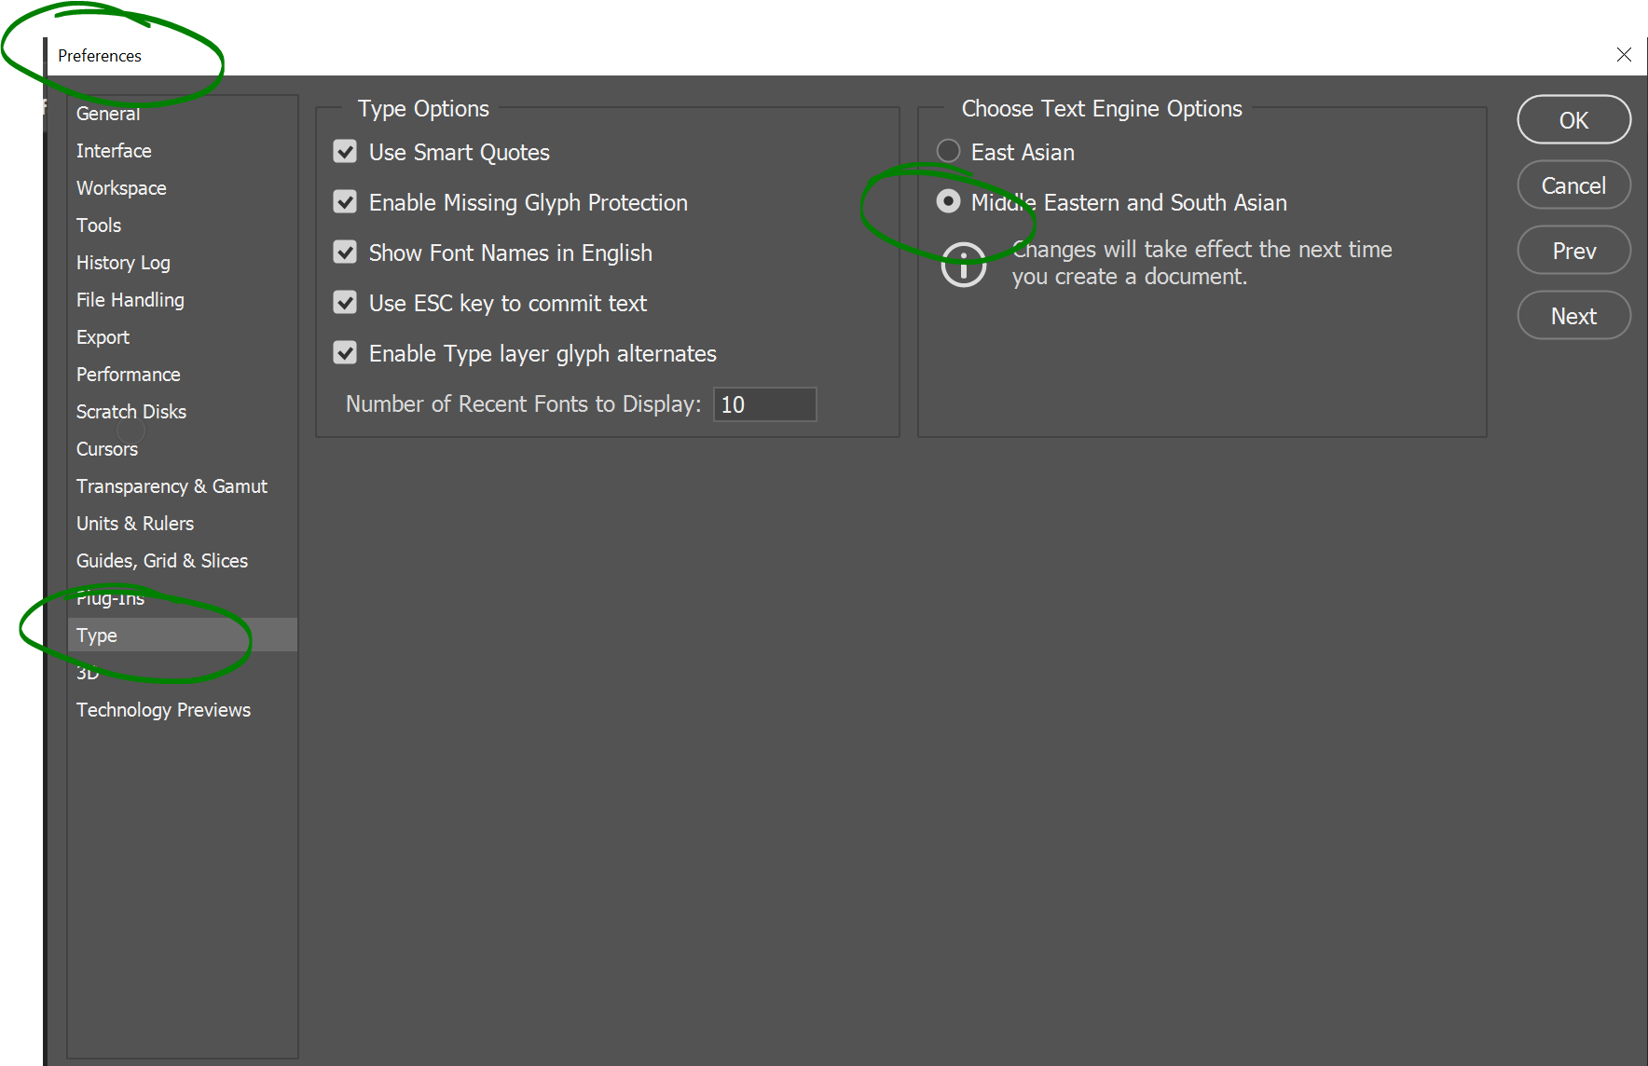Switch to the Interface preferences category

click(114, 151)
